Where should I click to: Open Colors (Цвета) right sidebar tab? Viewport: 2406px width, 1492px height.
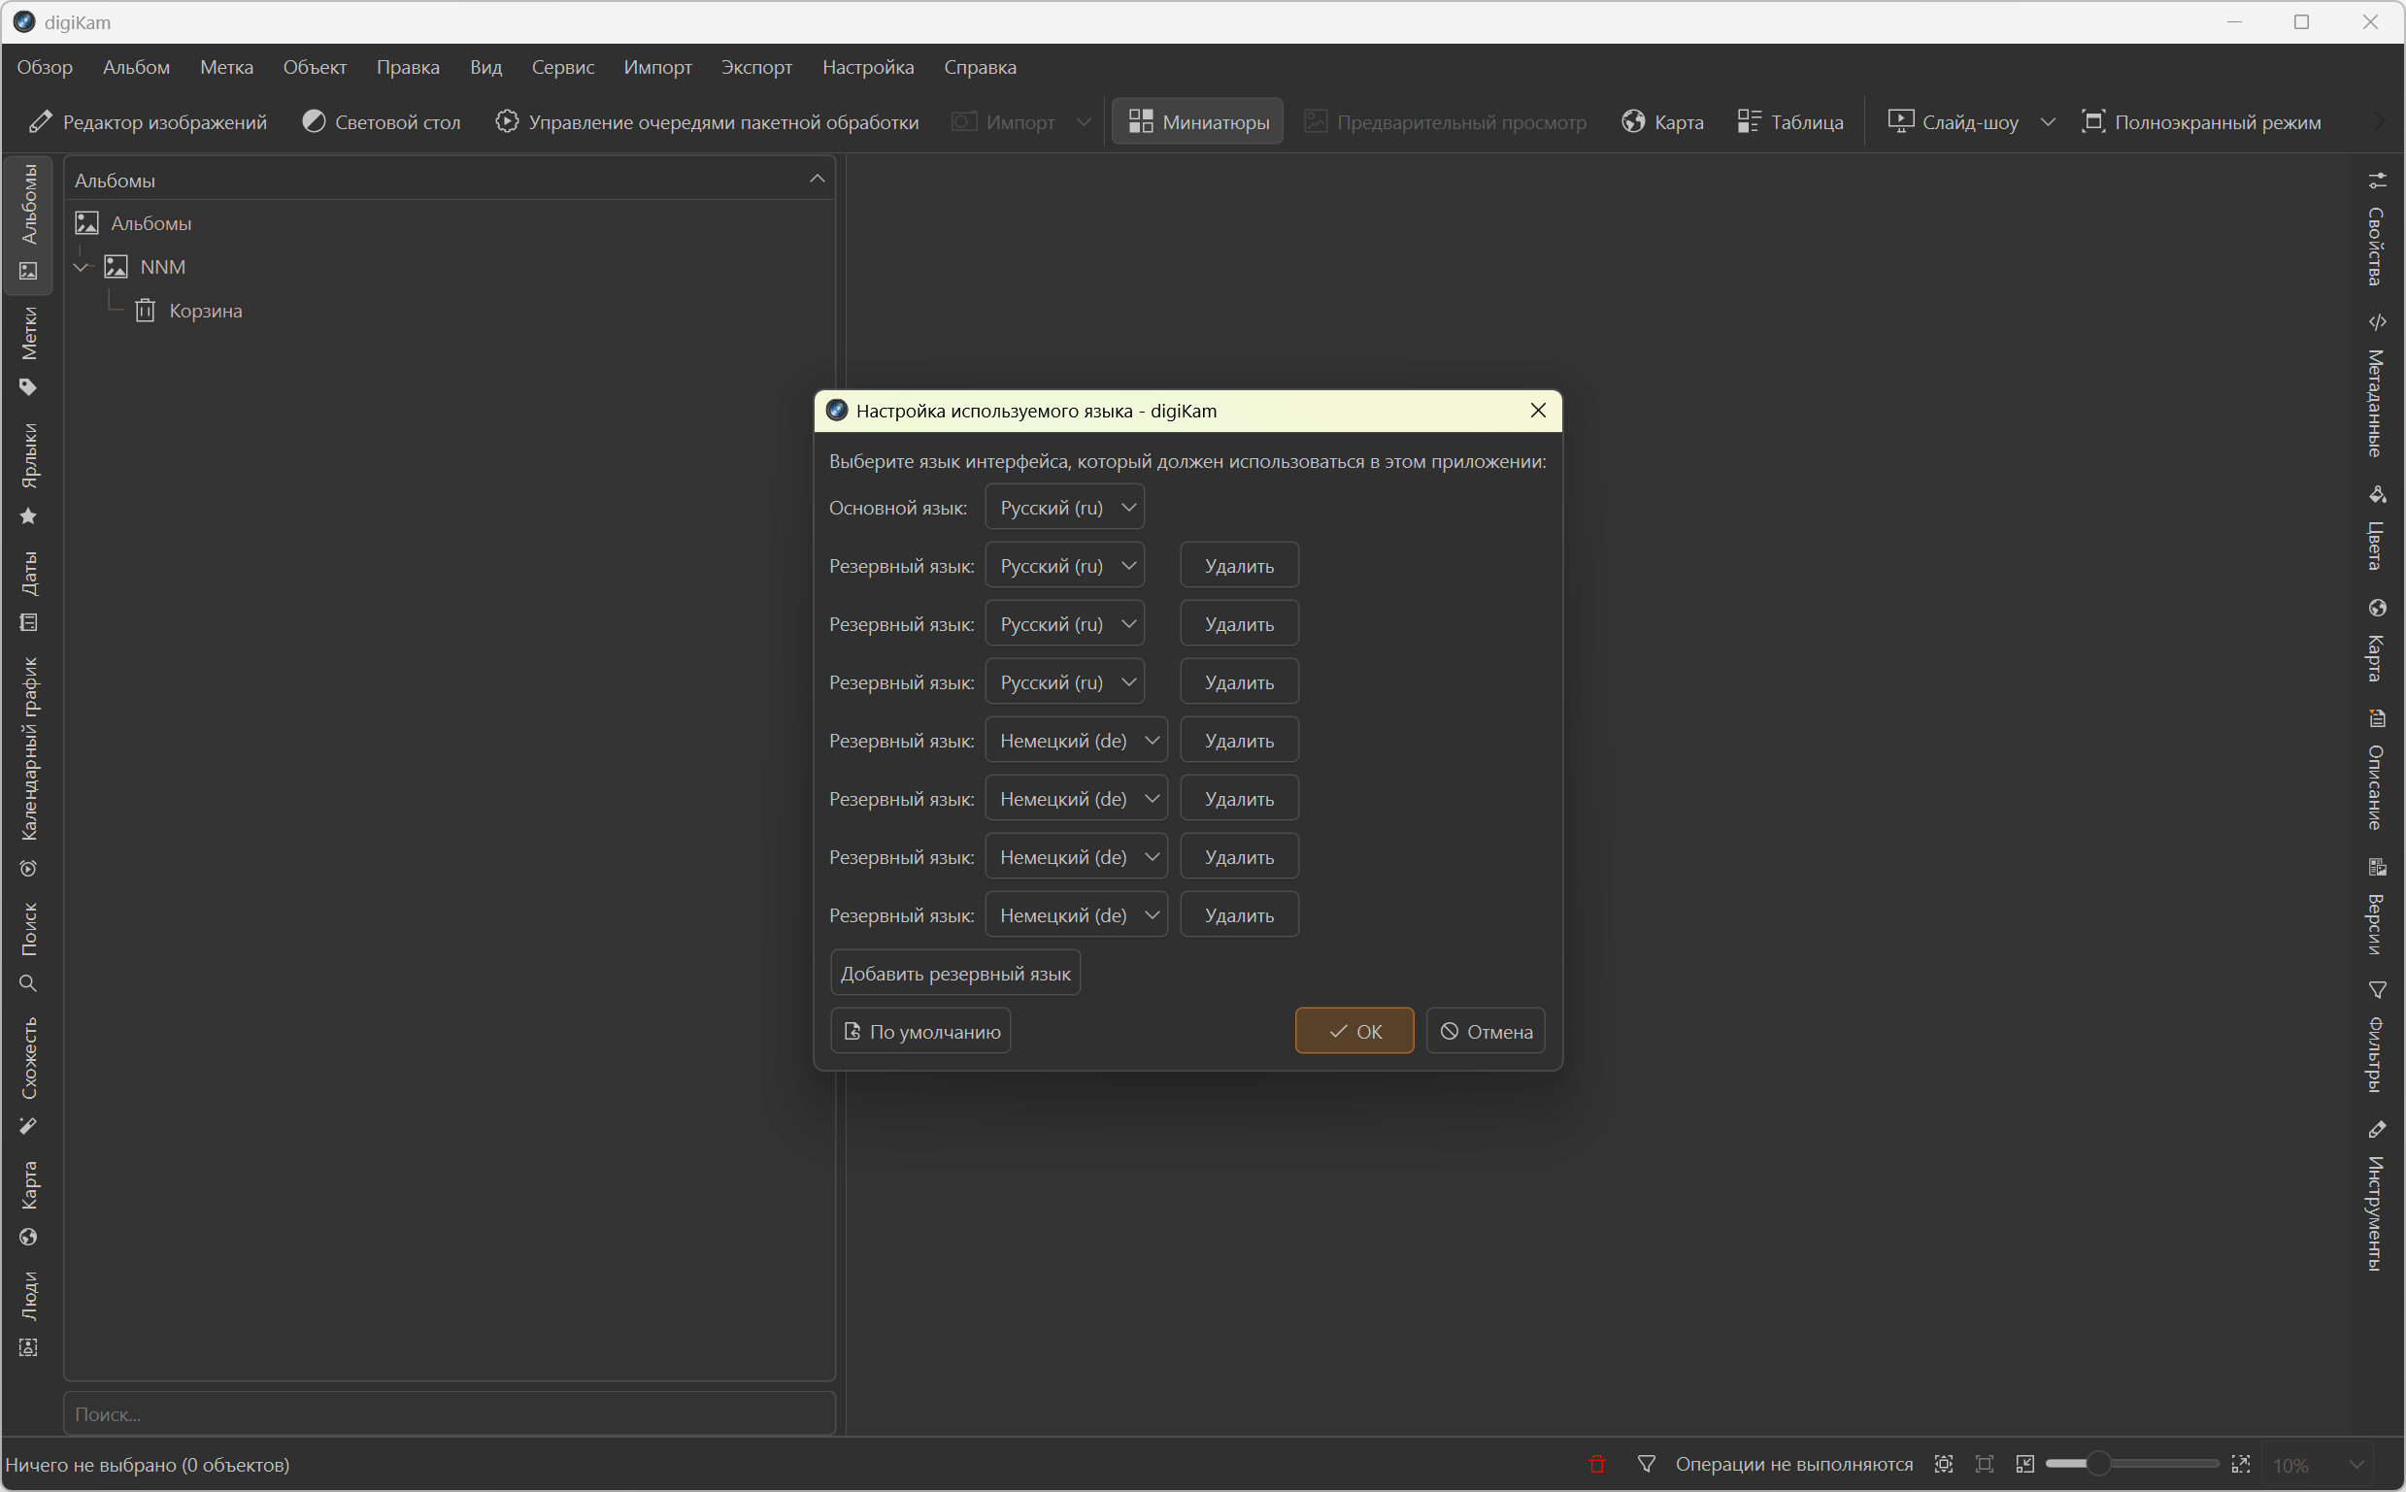tap(2378, 529)
